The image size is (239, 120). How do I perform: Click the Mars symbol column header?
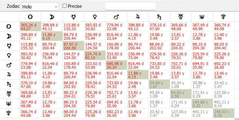click(x=116, y=17)
